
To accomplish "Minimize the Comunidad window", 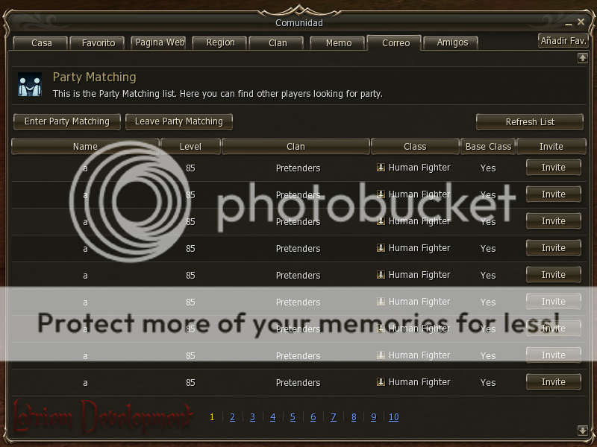I will click(x=569, y=23).
